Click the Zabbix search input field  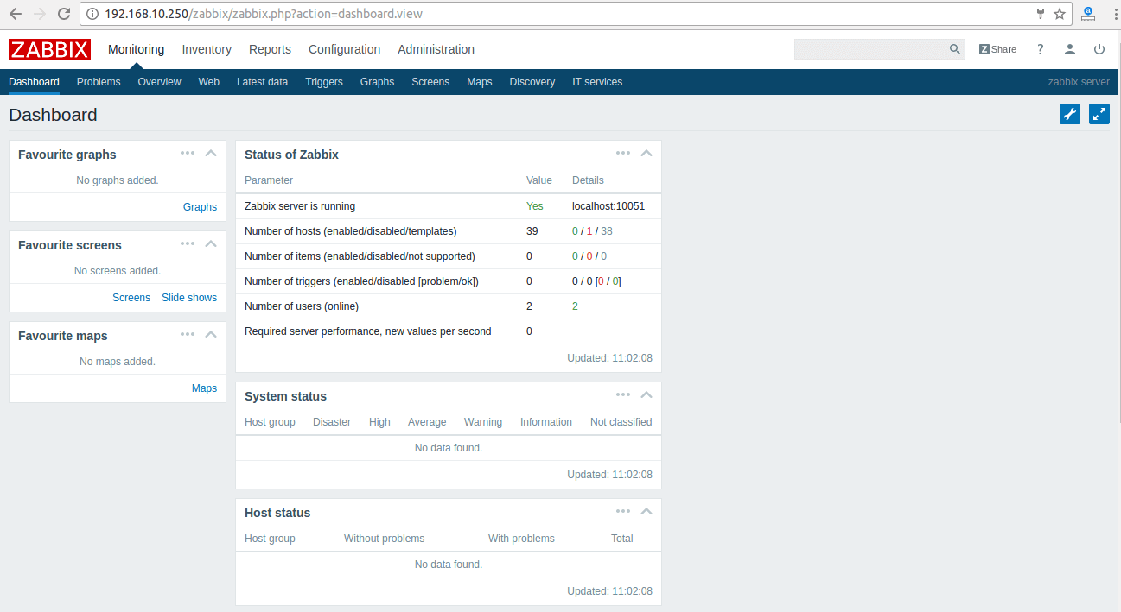pyautogui.click(x=869, y=49)
